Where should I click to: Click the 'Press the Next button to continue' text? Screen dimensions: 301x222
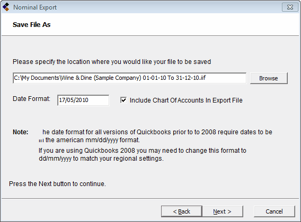(57, 184)
